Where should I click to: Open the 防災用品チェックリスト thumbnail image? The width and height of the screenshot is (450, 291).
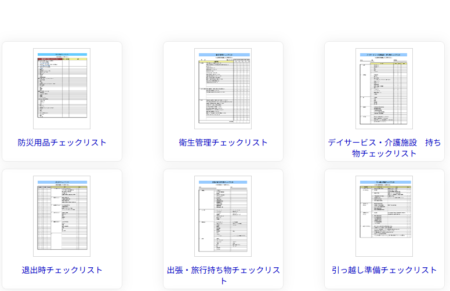point(61,89)
